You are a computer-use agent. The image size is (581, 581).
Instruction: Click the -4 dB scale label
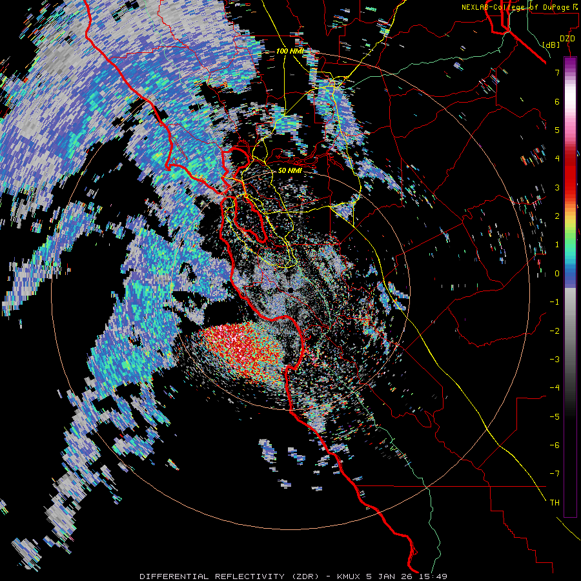(x=555, y=388)
